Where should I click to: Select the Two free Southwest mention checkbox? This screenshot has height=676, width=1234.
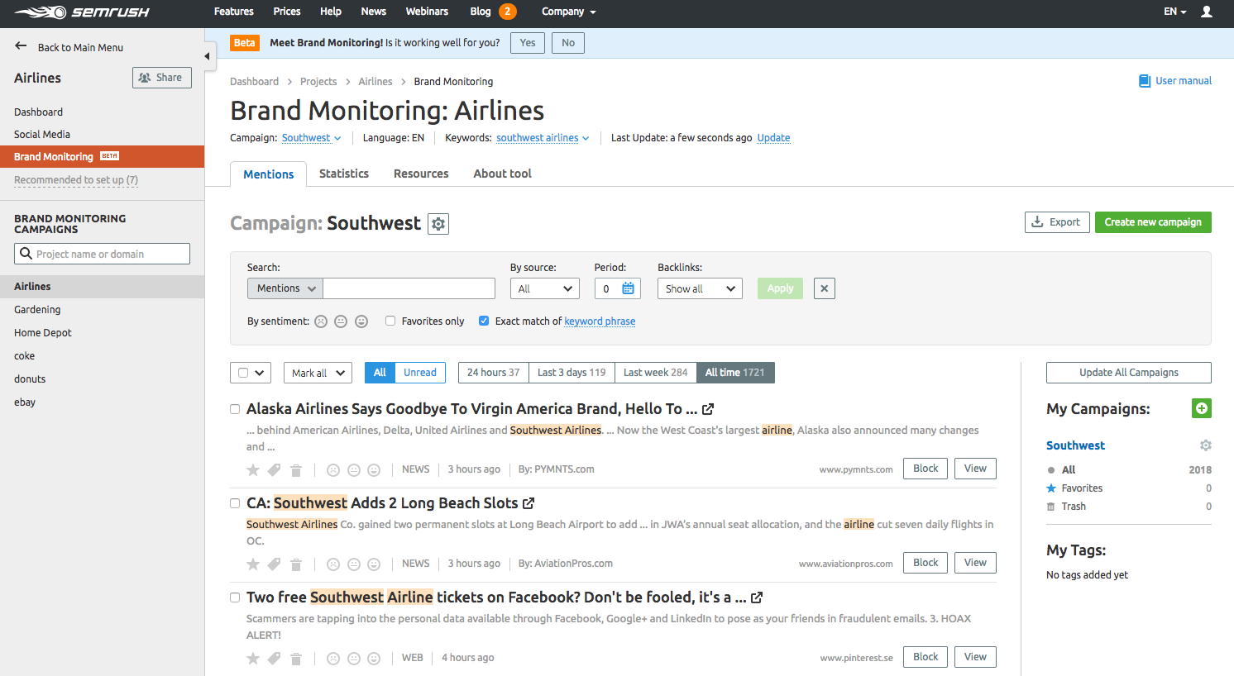pyautogui.click(x=235, y=597)
